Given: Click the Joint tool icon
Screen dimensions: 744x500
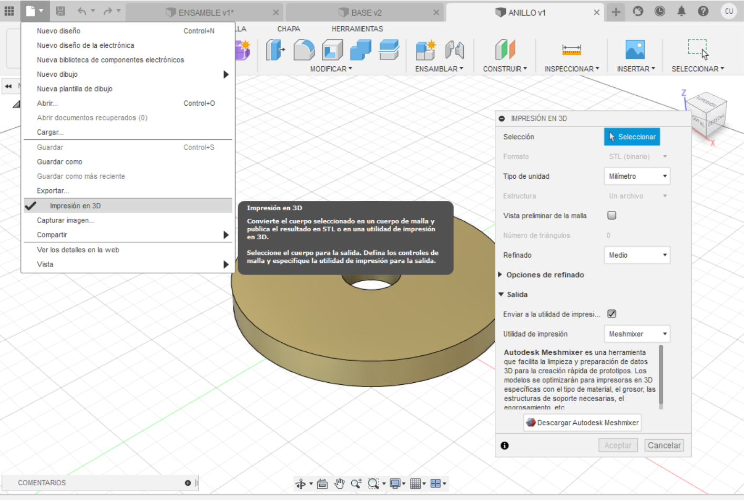Looking at the screenshot, I should coord(455,50).
